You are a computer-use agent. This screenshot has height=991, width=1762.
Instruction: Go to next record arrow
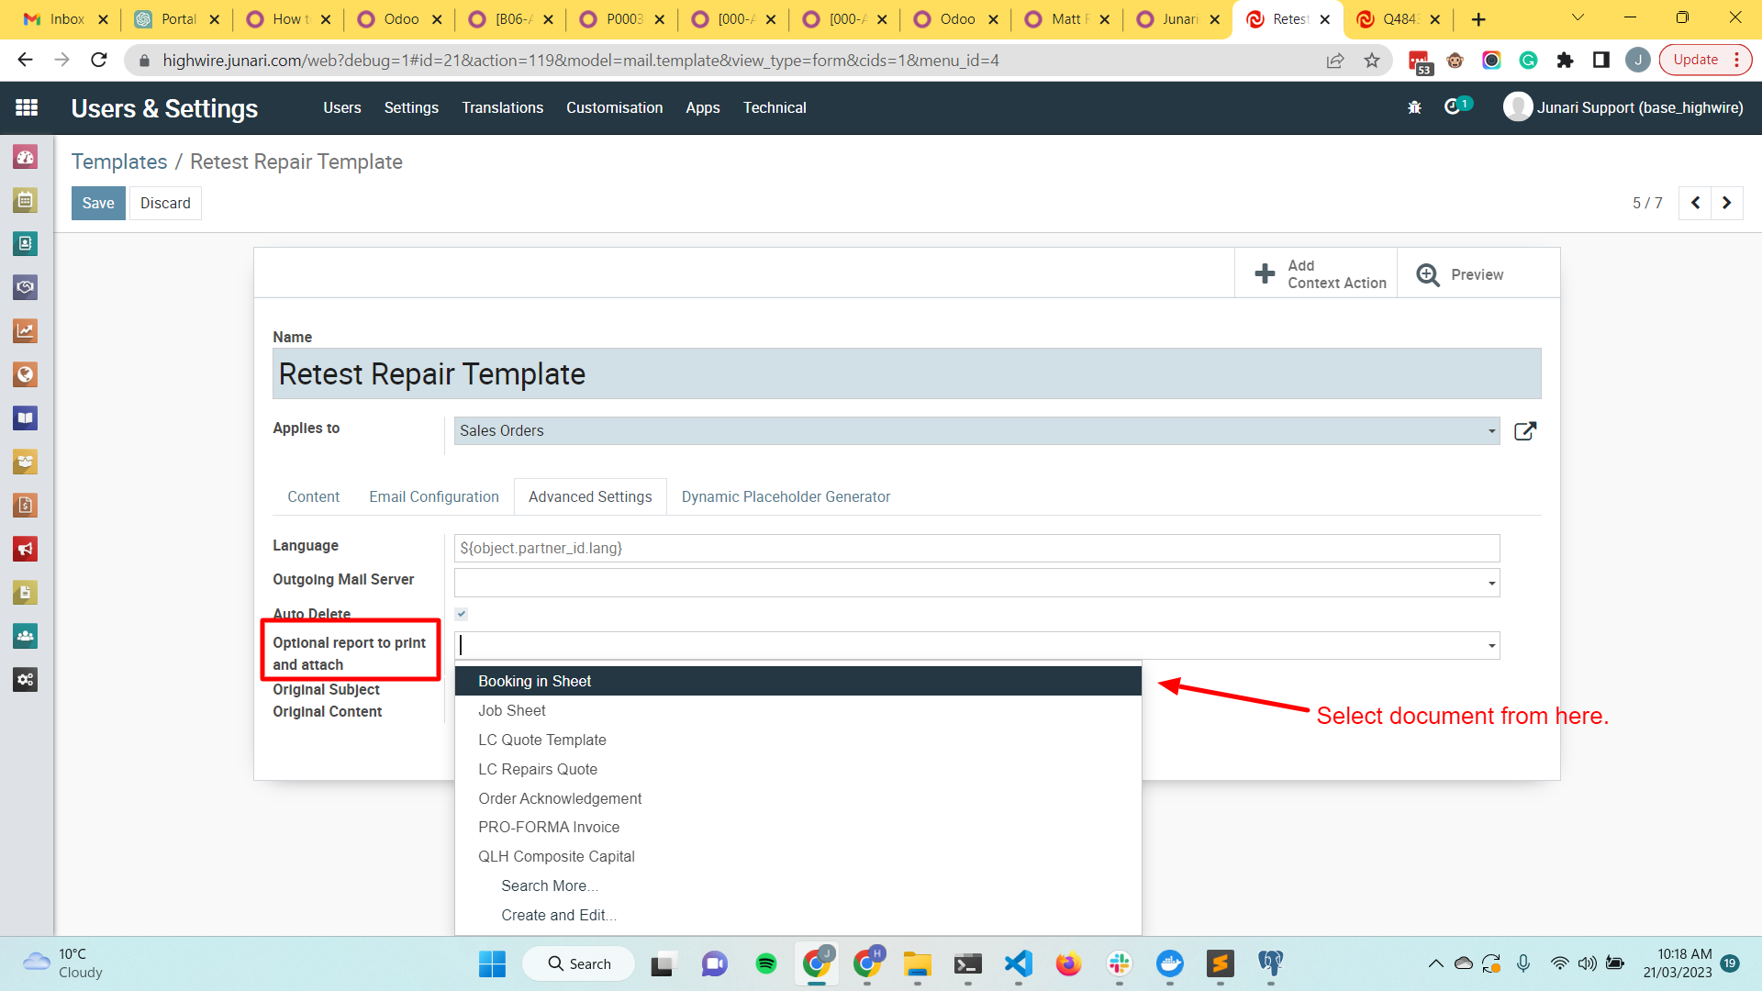pyautogui.click(x=1726, y=203)
